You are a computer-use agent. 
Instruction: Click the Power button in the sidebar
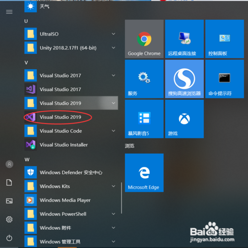click(x=9, y=238)
